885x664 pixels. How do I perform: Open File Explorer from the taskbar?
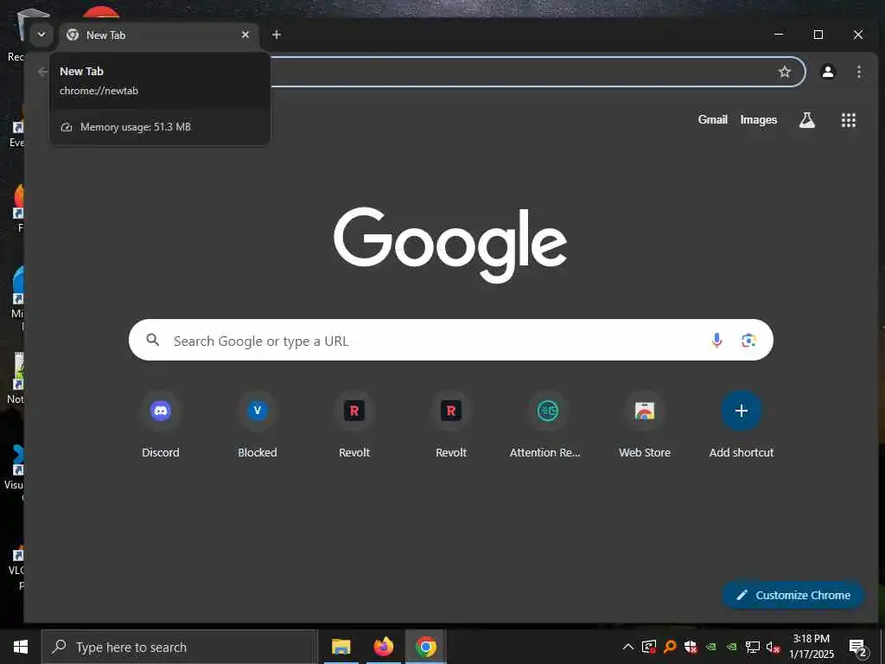point(341,647)
